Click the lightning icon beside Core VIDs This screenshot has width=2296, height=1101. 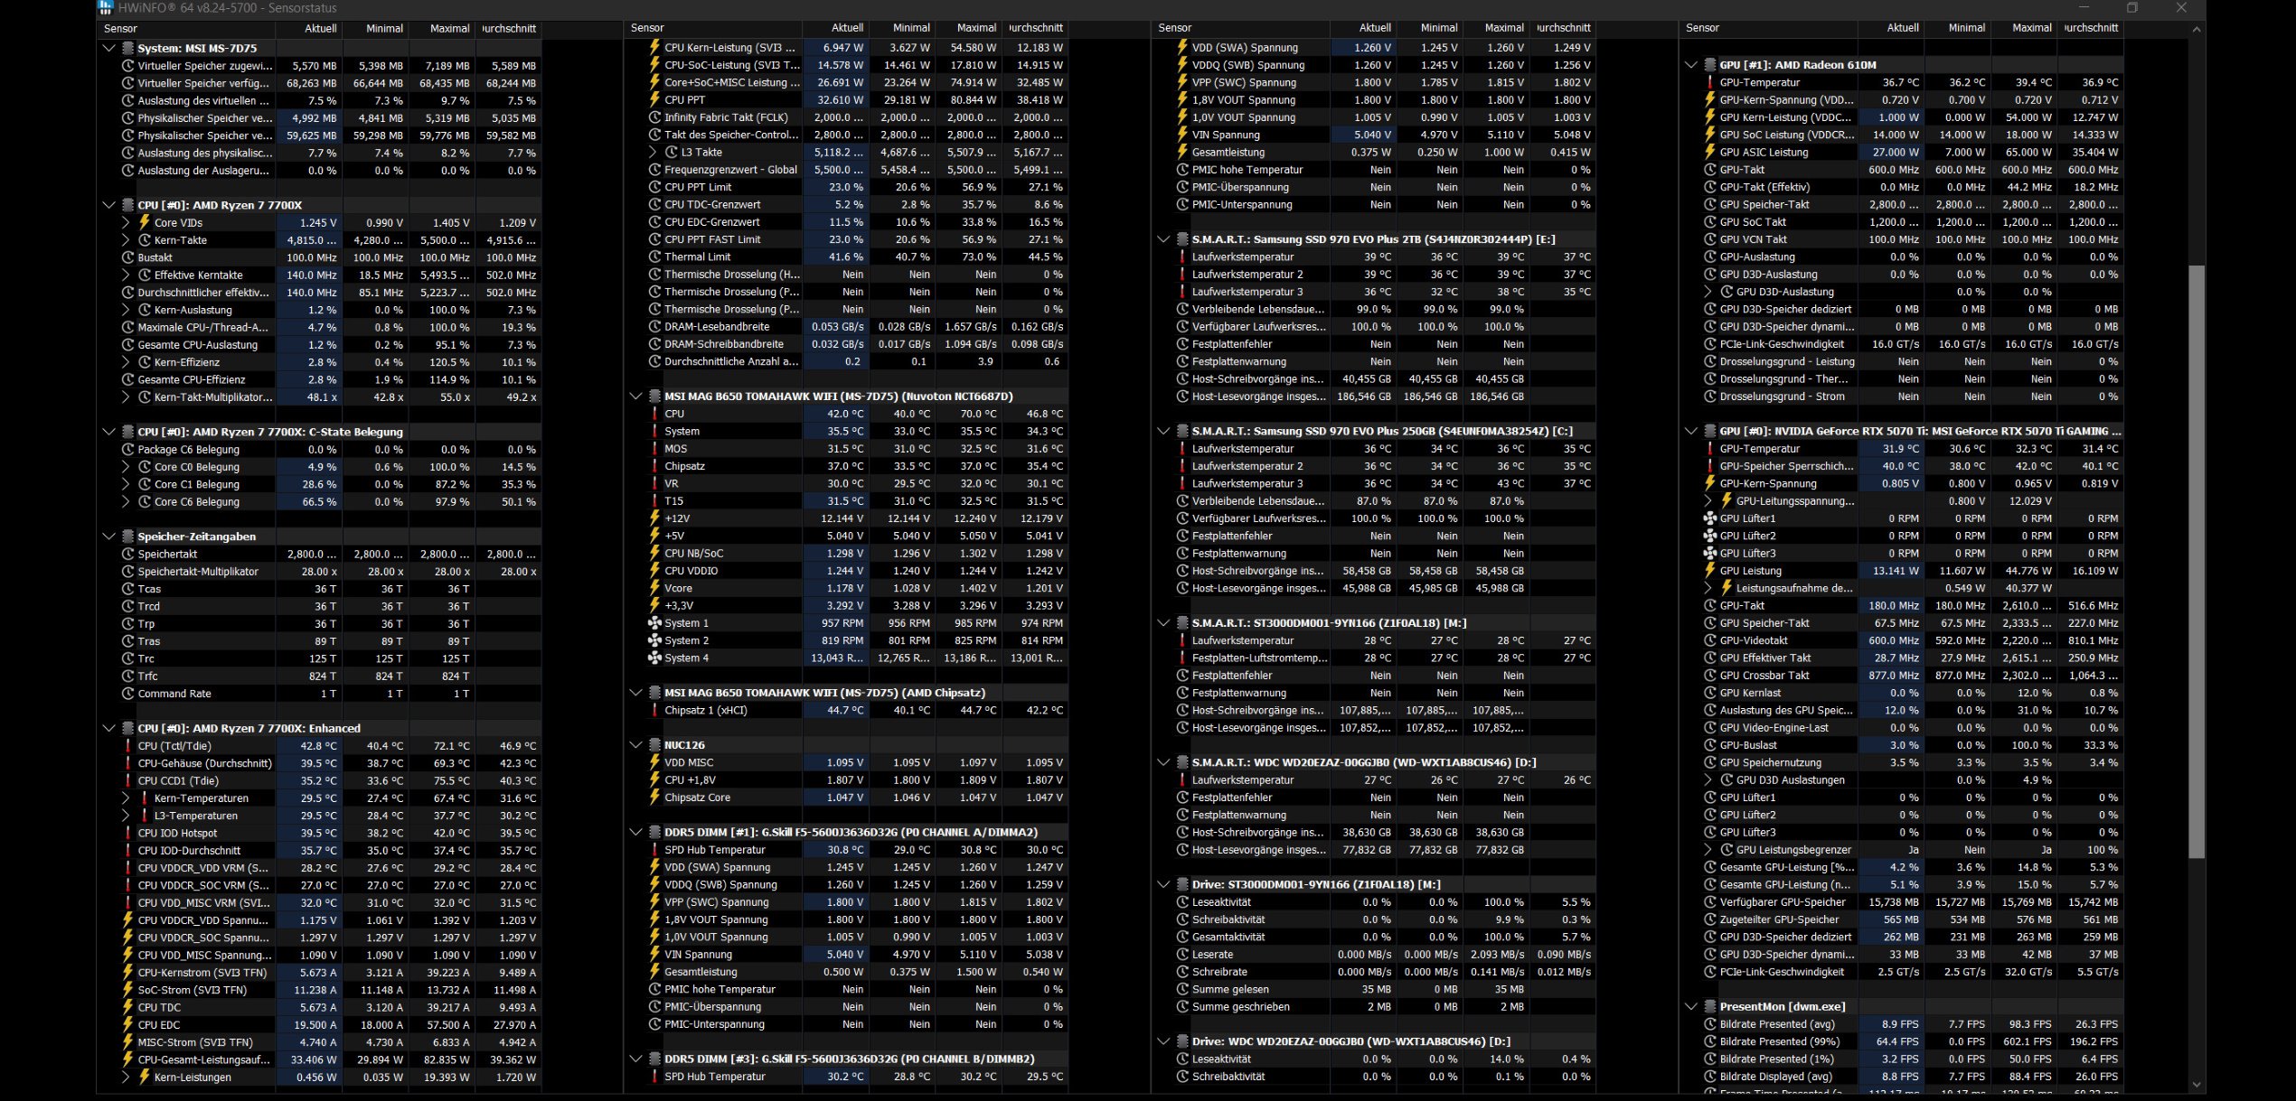(x=145, y=222)
